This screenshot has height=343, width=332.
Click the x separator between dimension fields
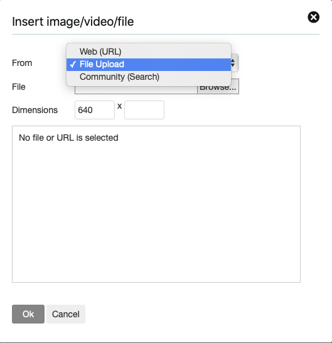[119, 106]
